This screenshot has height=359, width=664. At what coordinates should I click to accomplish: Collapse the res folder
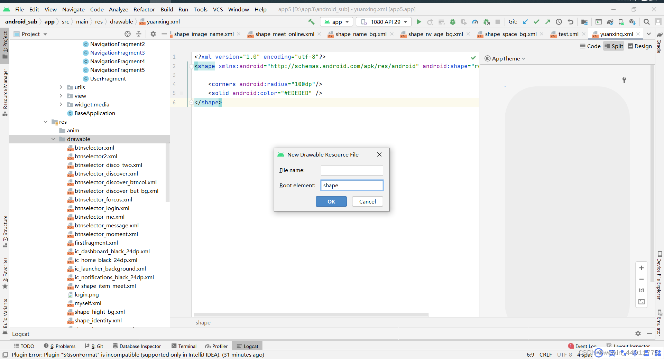click(x=45, y=122)
